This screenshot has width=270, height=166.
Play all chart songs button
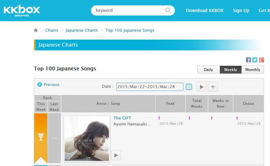(202, 87)
